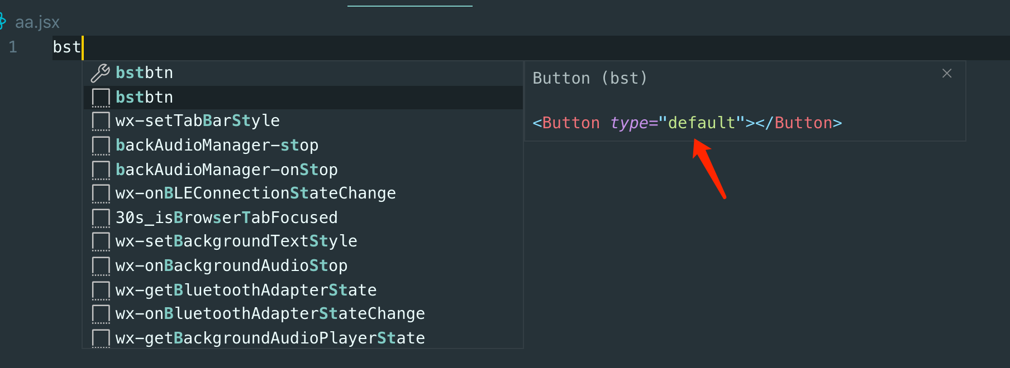Select wx-setTabBarStyle from autocomplete list
The height and width of the screenshot is (368, 1010).
(x=198, y=121)
